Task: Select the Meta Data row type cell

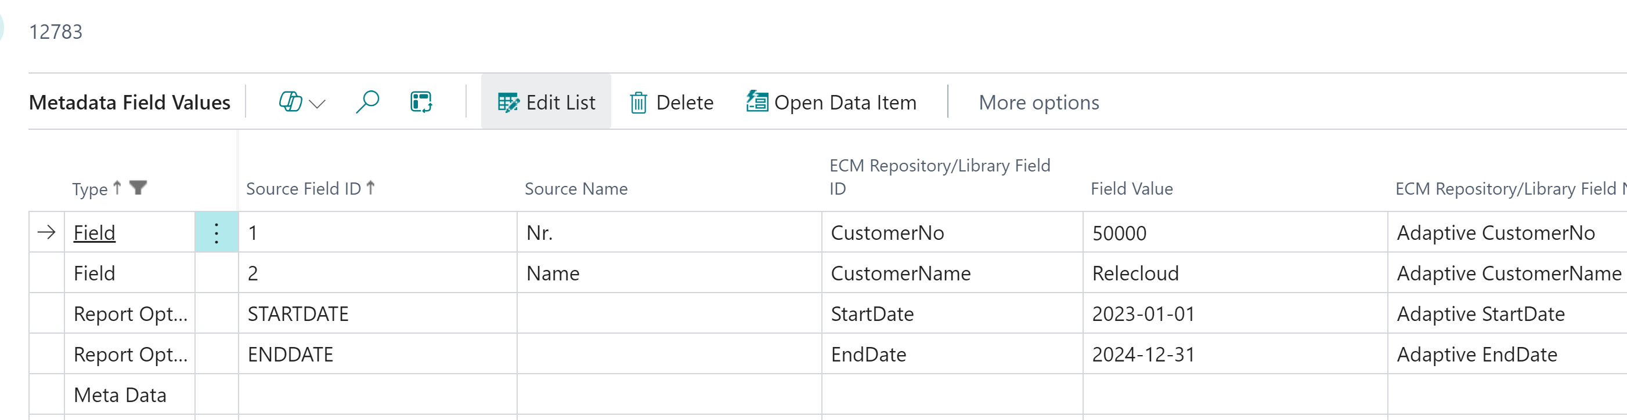Action: click(x=120, y=396)
